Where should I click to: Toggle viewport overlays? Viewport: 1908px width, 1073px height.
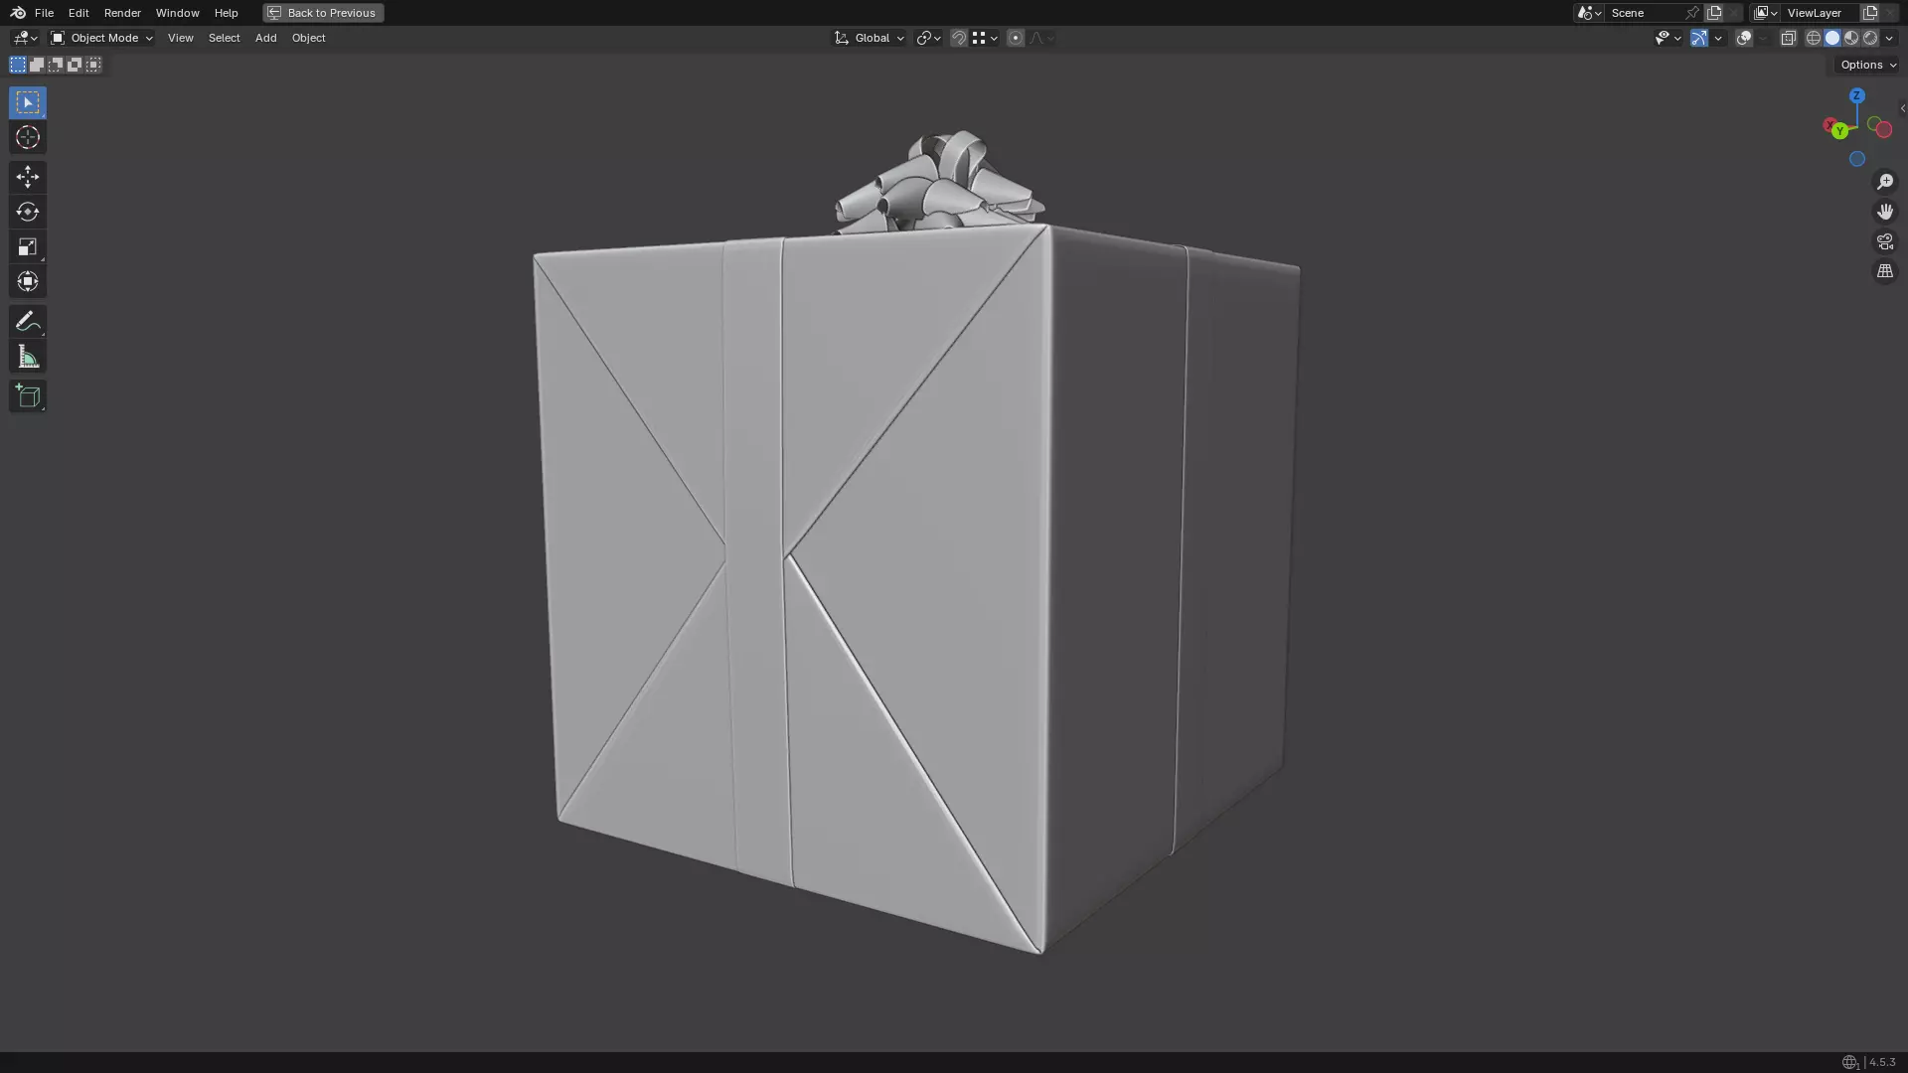point(1744,38)
